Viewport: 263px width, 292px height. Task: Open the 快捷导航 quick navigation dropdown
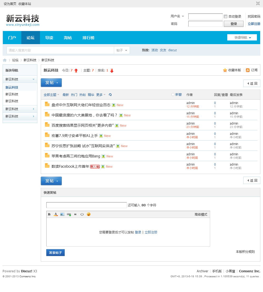tap(241, 37)
